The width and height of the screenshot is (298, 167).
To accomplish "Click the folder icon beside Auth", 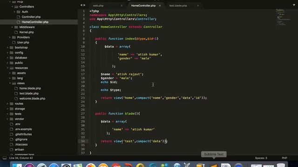I will point(19,12).
